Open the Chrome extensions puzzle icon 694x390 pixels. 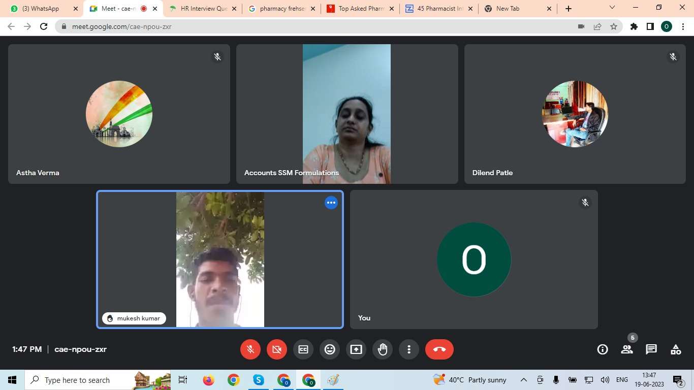634,26
